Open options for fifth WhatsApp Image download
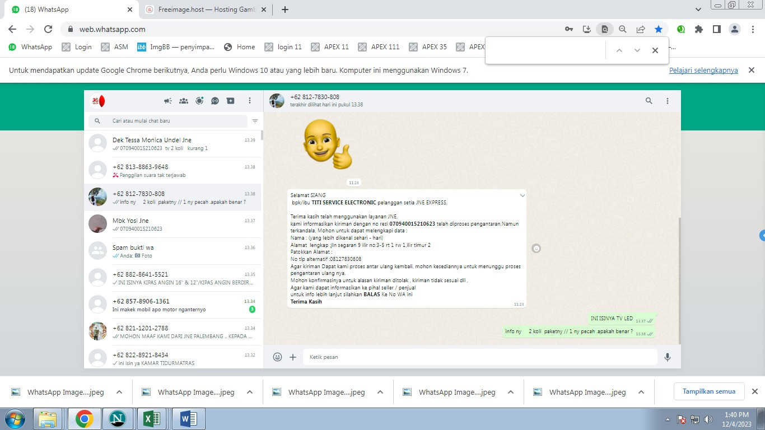 point(641,392)
